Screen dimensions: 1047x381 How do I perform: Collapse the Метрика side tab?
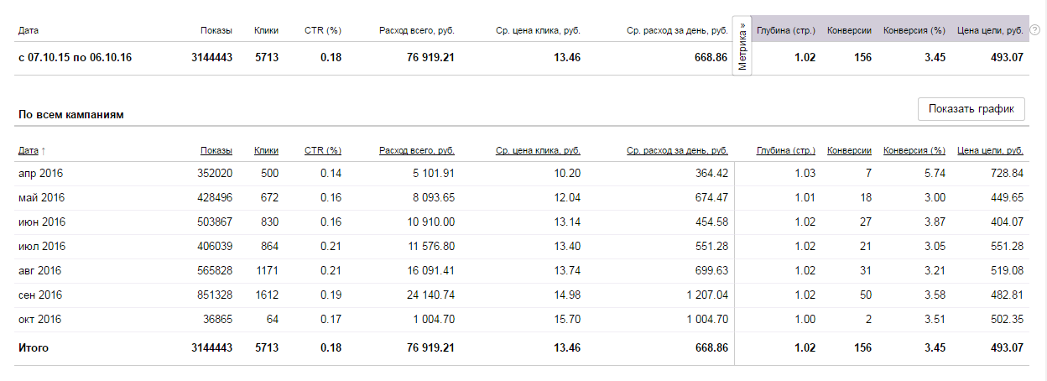coord(742,45)
